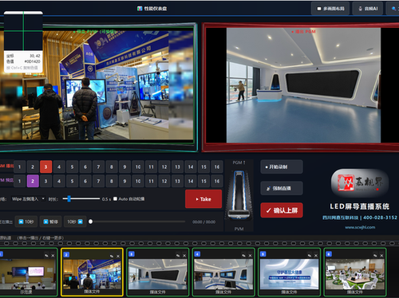Adjust the 时长 transition duration slider
Screen dimensions: 399x298
tap(81, 198)
